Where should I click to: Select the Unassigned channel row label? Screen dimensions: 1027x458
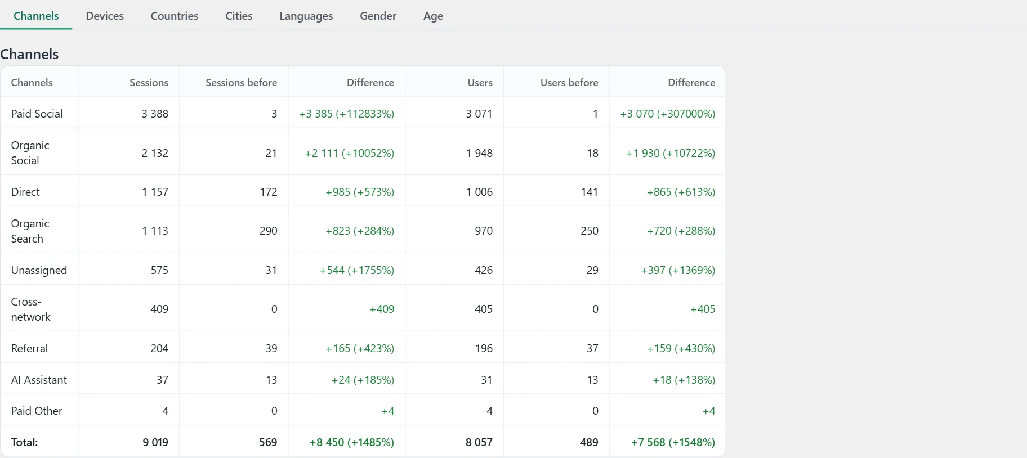tap(39, 270)
